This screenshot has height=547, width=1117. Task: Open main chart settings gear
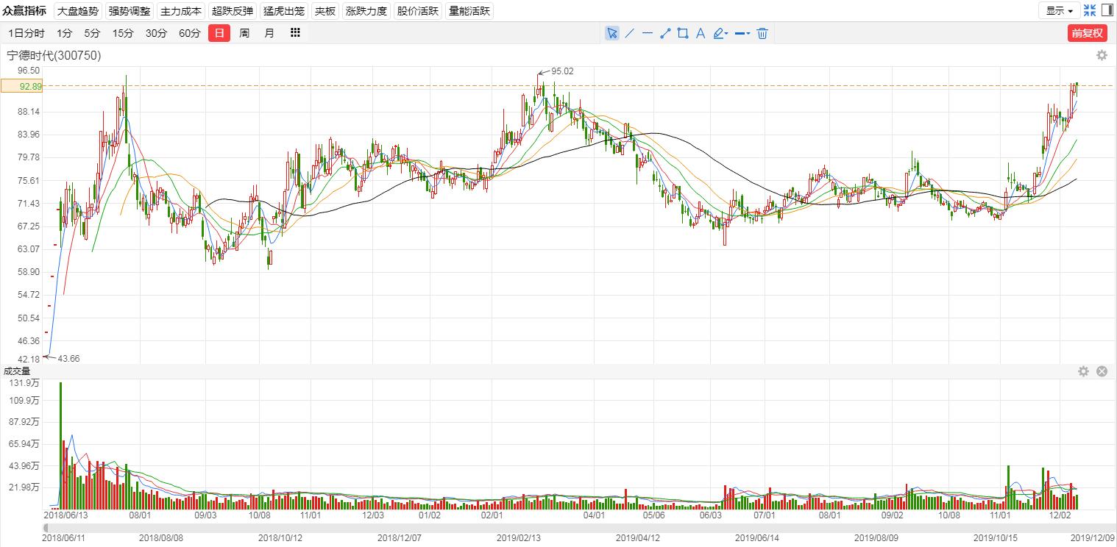click(1102, 55)
